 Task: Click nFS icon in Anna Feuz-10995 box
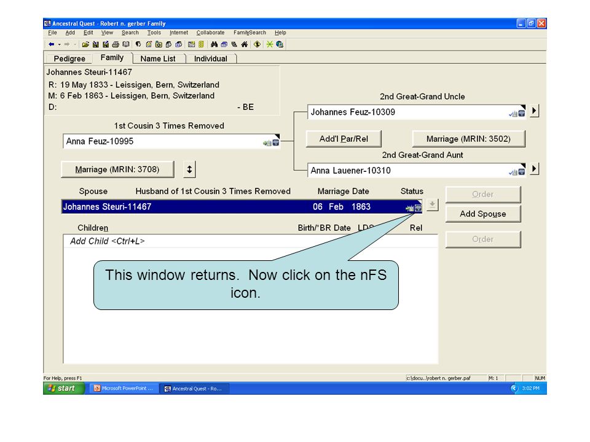(276, 143)
